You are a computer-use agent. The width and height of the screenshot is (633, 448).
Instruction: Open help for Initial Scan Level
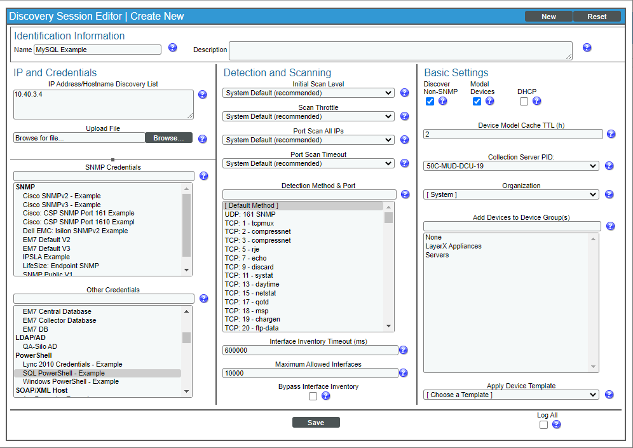click(404, 92)
